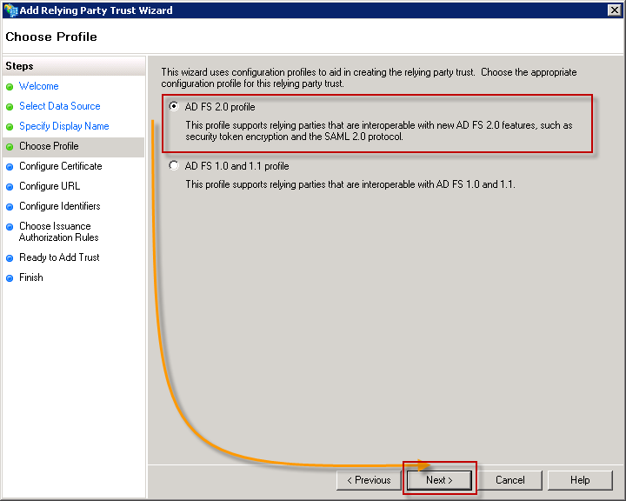Jump to the Specify Display Name step
Screen dimensions: 626x501
pyautogui.click(x=64, y=126)
